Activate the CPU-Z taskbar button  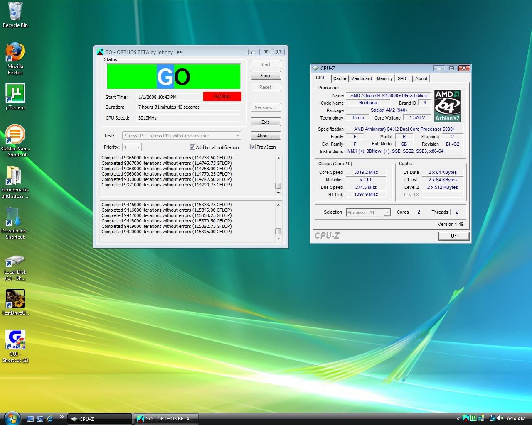99,419
